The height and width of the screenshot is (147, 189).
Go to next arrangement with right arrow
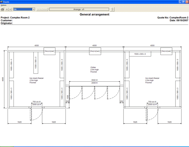[x=11, y=10]
